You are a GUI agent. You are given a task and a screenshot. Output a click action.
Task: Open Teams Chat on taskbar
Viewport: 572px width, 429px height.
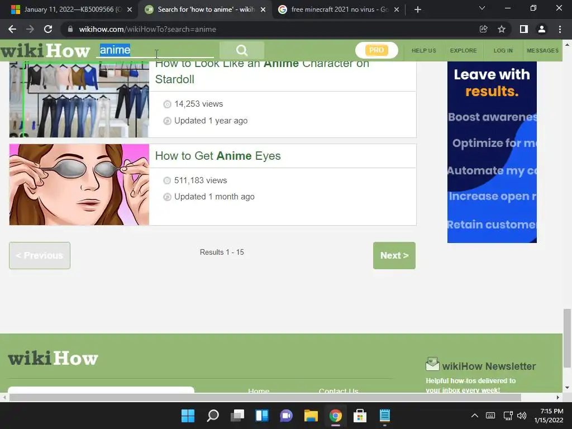tap(287, 416)
